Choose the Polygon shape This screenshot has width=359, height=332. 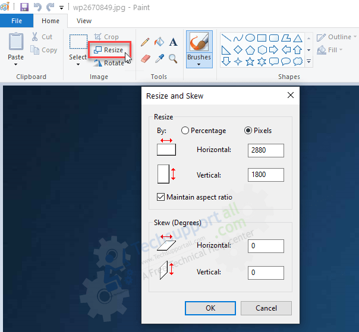(286, 38)
